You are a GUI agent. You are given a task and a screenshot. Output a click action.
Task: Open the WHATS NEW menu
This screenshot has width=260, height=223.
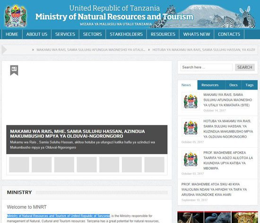tap(197, 34)
